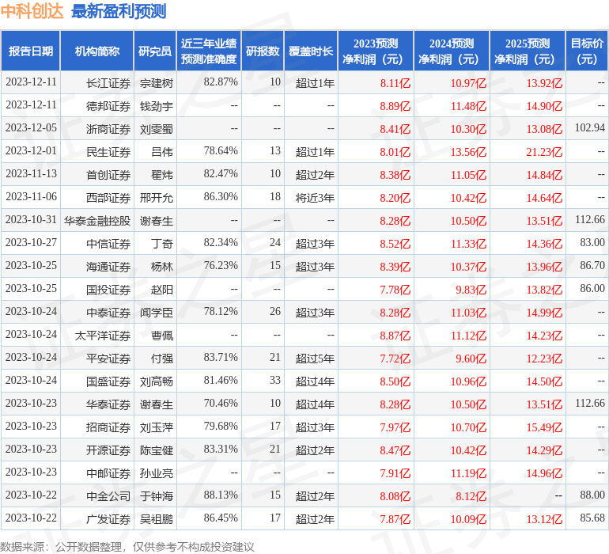Click researcher name 宗建树
Screen dimensions: 609x554
[156, 83]
